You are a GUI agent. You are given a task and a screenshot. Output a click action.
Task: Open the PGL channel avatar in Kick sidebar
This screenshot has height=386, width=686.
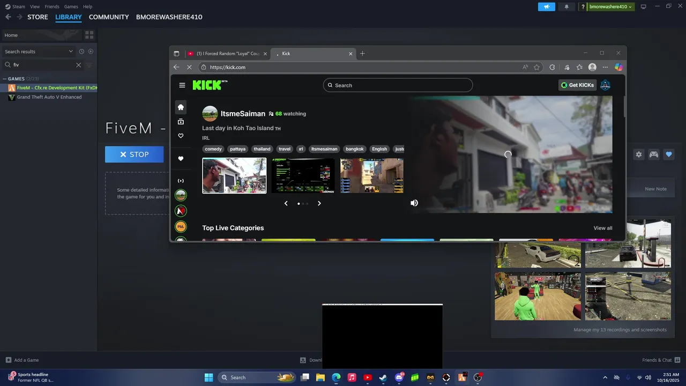click(181, 226)
